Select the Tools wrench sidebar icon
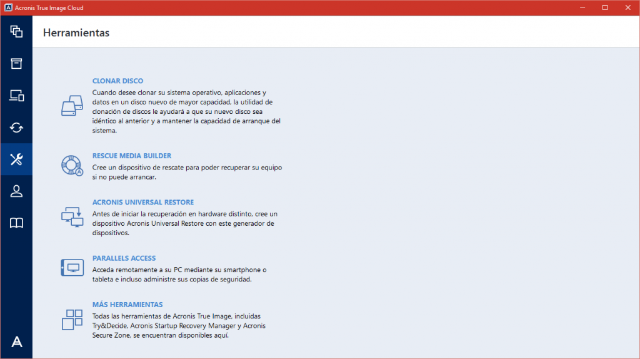The width and height of the screenshot is (640, 359). (16, 159)
